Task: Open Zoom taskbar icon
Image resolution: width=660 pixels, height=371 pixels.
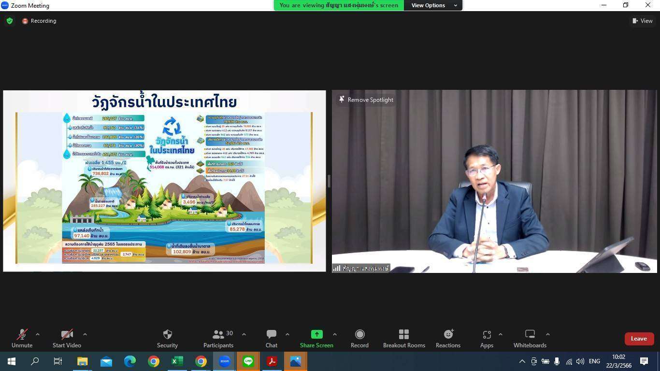Action: (225, 361)
